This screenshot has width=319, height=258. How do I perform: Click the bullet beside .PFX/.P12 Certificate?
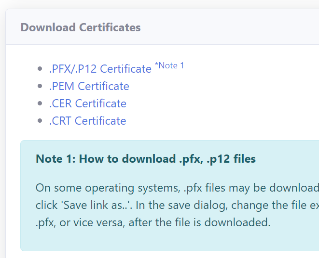coord(40,69)
